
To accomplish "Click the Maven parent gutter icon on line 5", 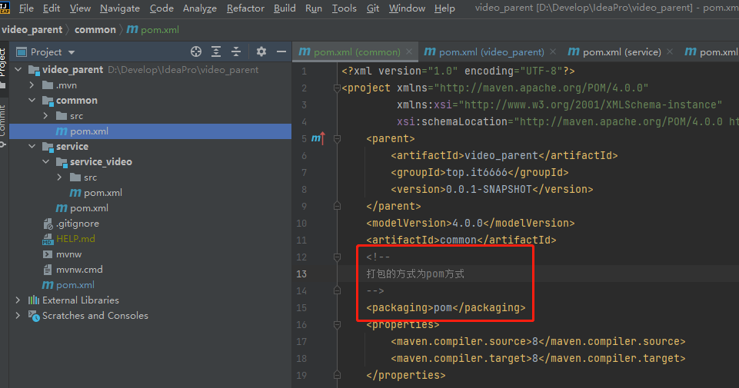I will tap(318, 138).
